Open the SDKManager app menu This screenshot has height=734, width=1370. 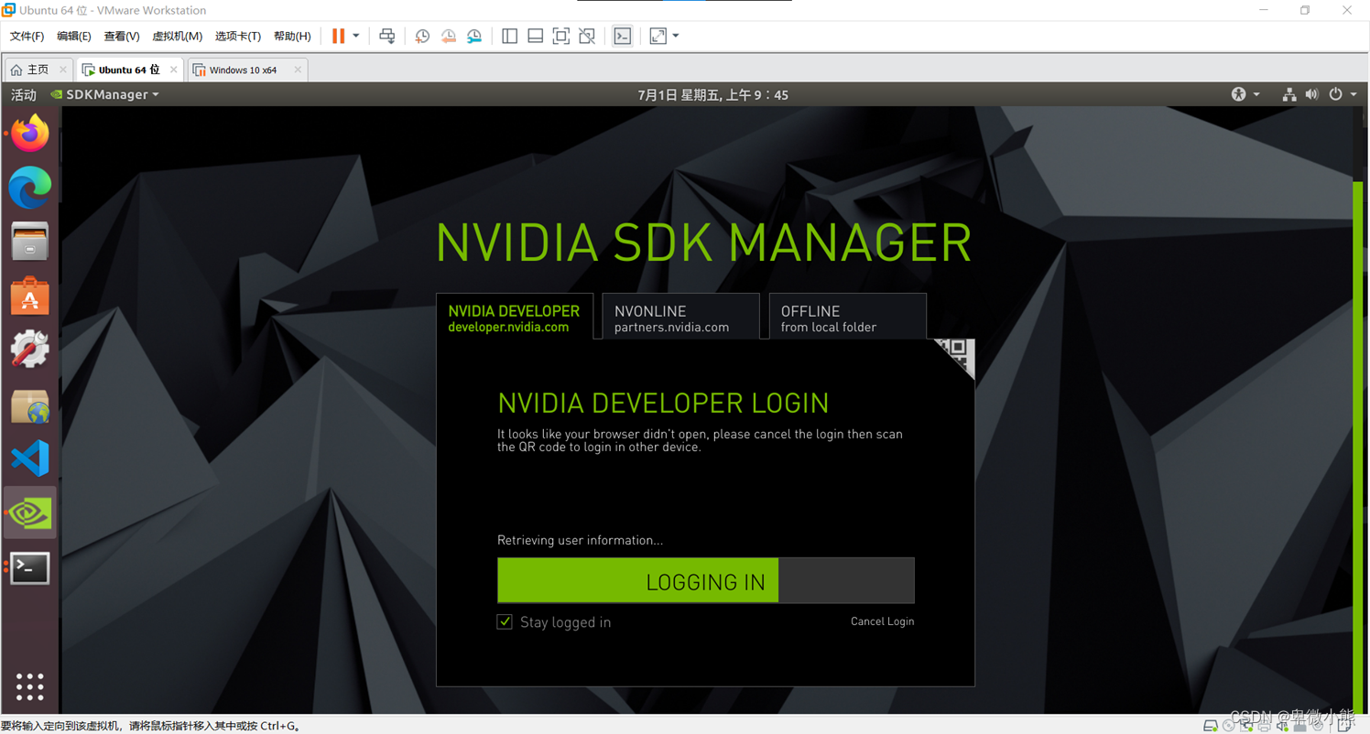coord(104,94)
